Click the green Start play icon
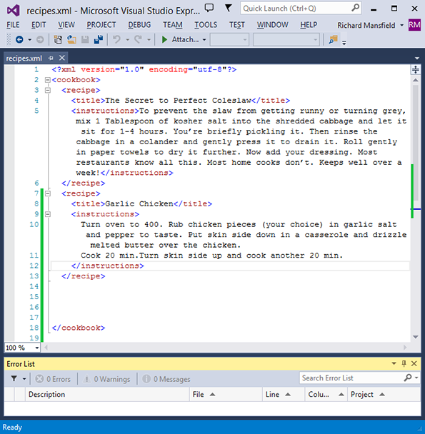Viewport: 425px width, 434px height. click(x=164, y=39)
